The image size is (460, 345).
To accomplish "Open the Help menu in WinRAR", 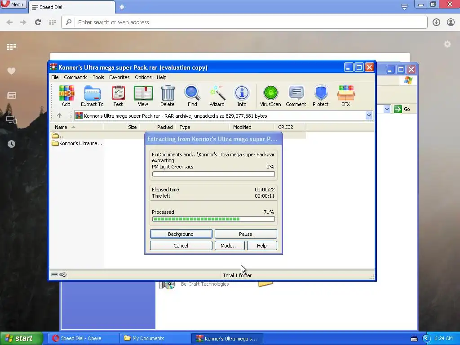I will point(161,77).
